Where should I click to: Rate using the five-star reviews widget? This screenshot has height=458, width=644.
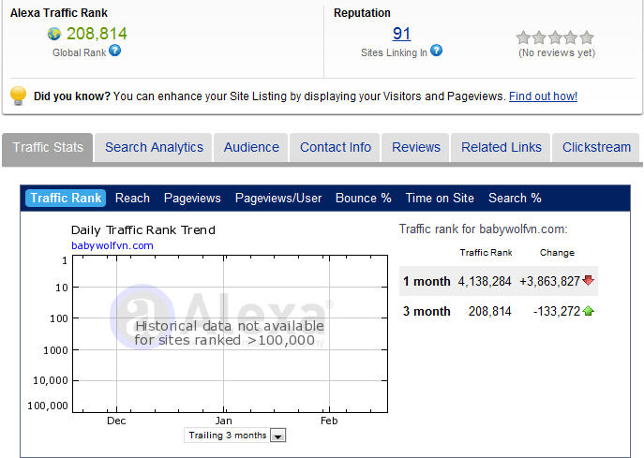coord(555,37)
